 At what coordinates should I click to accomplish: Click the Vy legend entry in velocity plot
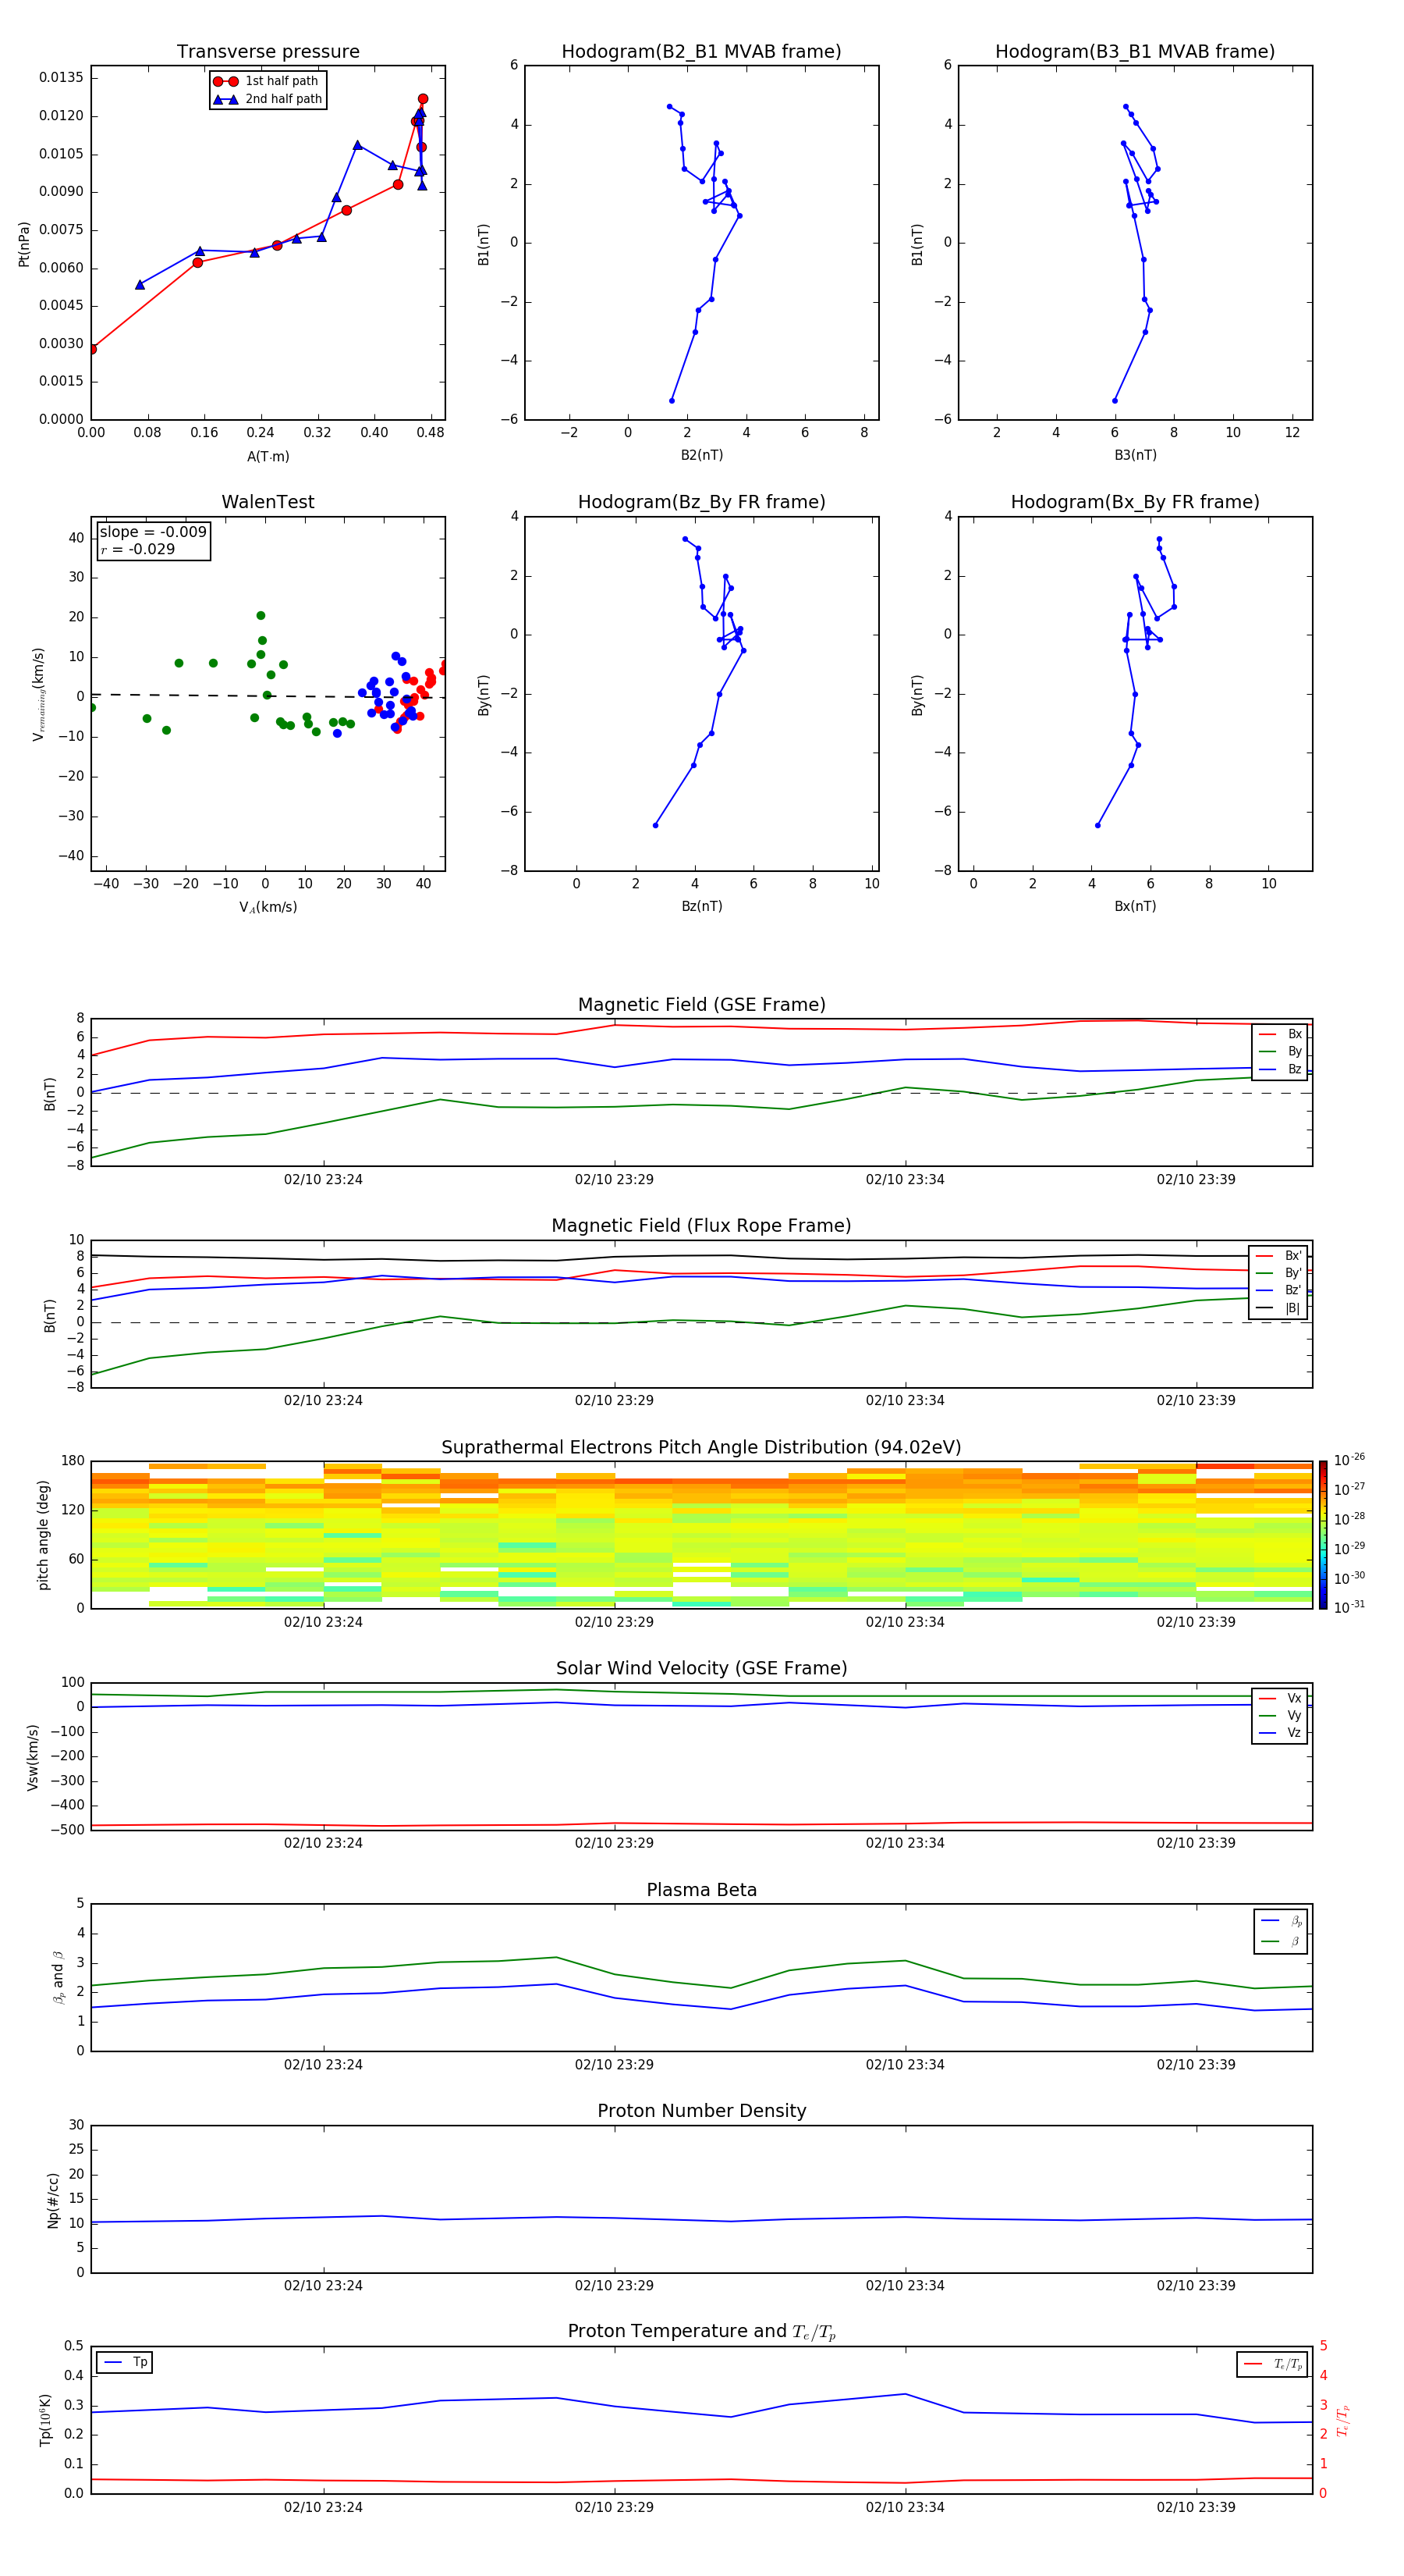[1280, 1716]
